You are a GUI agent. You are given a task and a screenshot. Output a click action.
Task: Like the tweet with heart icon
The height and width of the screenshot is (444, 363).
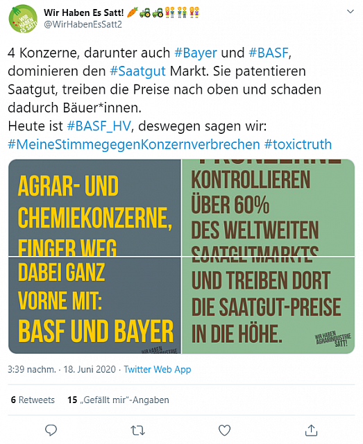(224, 430)
